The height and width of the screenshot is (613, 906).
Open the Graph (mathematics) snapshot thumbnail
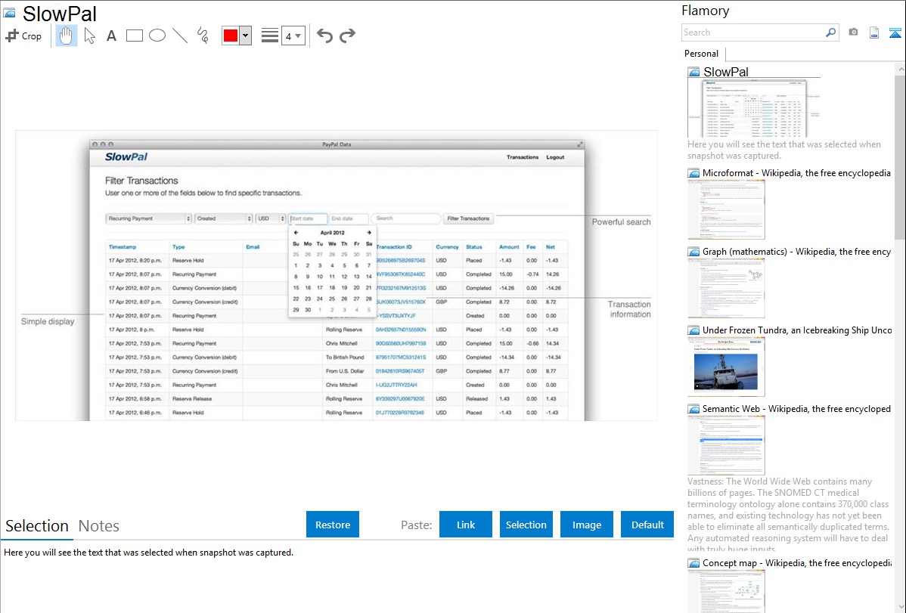pyautogui.click(x=726, y=288)
